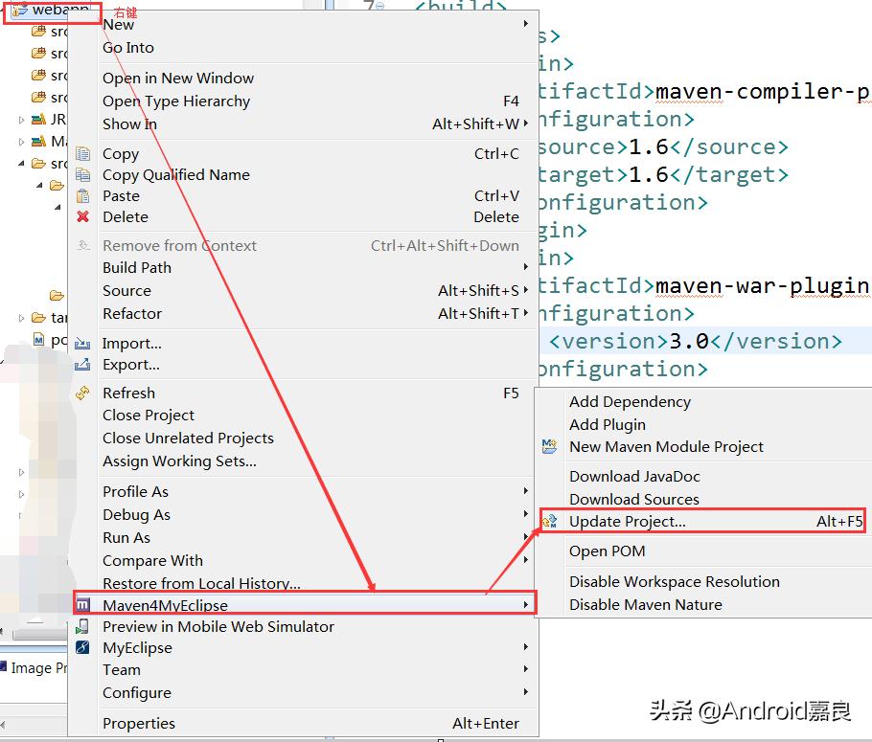
Task: Click the Profile As submenu arrow
Action: pyautogui.click(x=525, y=491)
